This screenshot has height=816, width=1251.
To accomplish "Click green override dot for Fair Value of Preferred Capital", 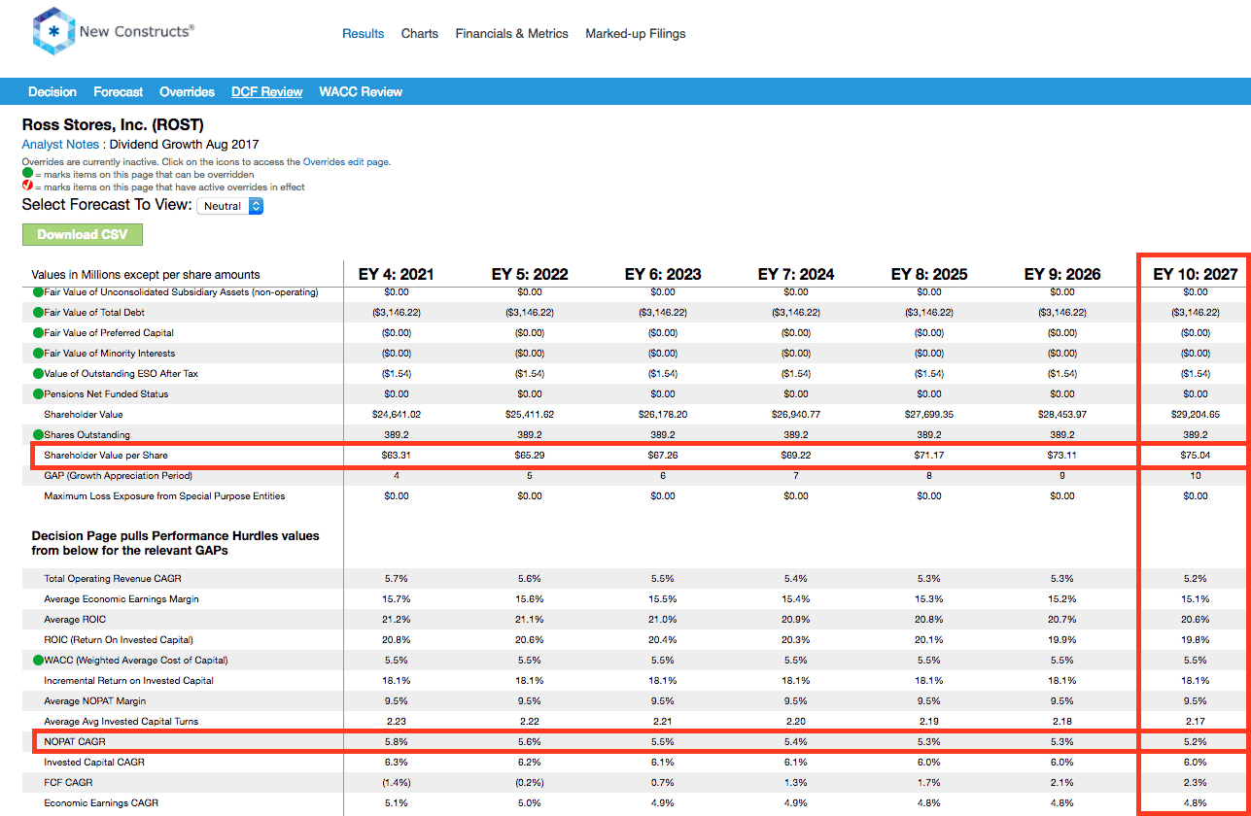I will point(38,333).
